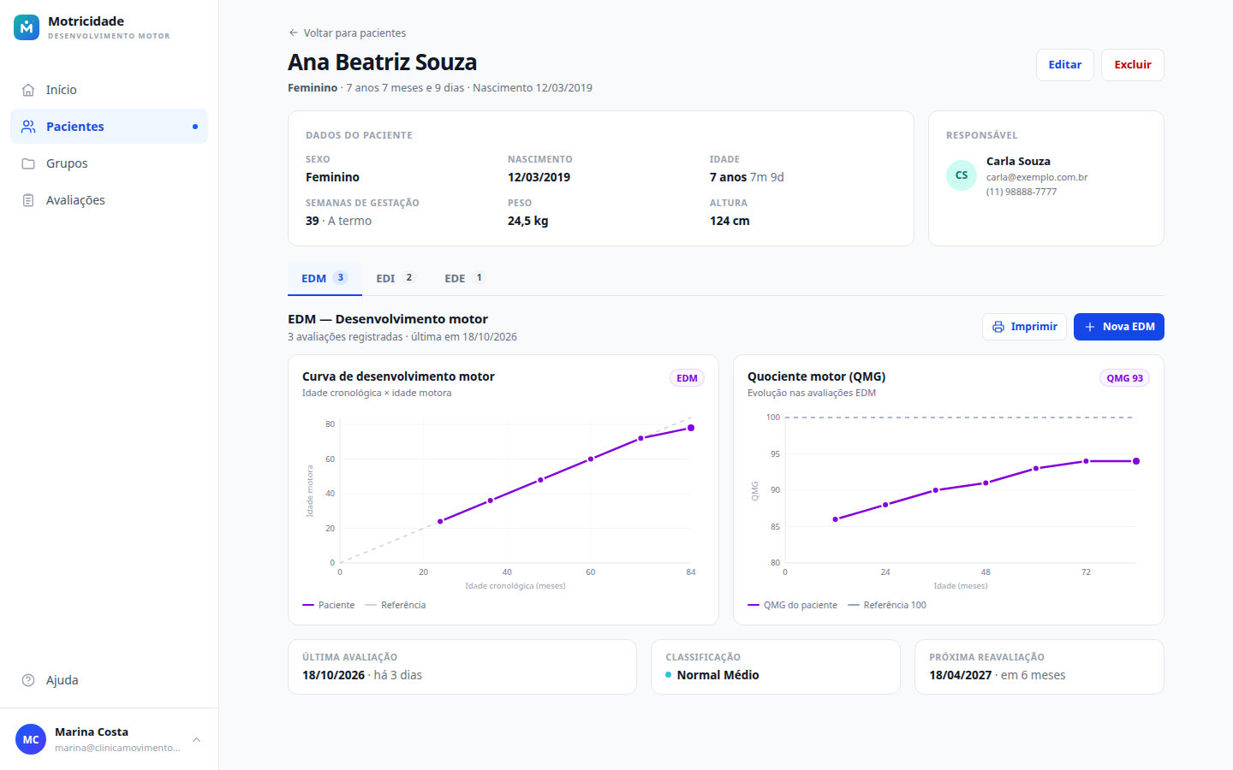
Task: Go to Grupos in the sidebar
Action: (109, 163)
